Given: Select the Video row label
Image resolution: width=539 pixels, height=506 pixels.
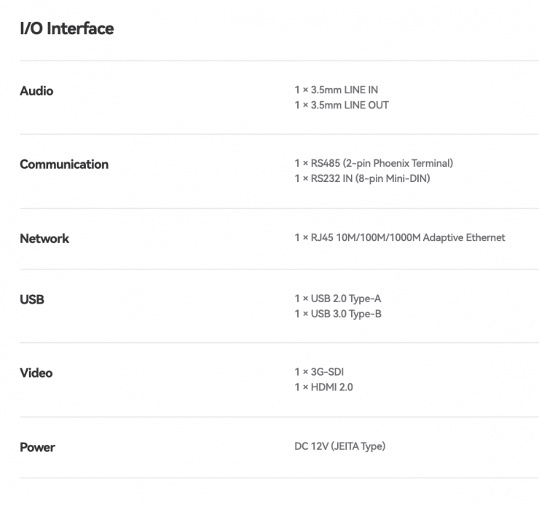Looking at the screenshot, I should point(36,373).
